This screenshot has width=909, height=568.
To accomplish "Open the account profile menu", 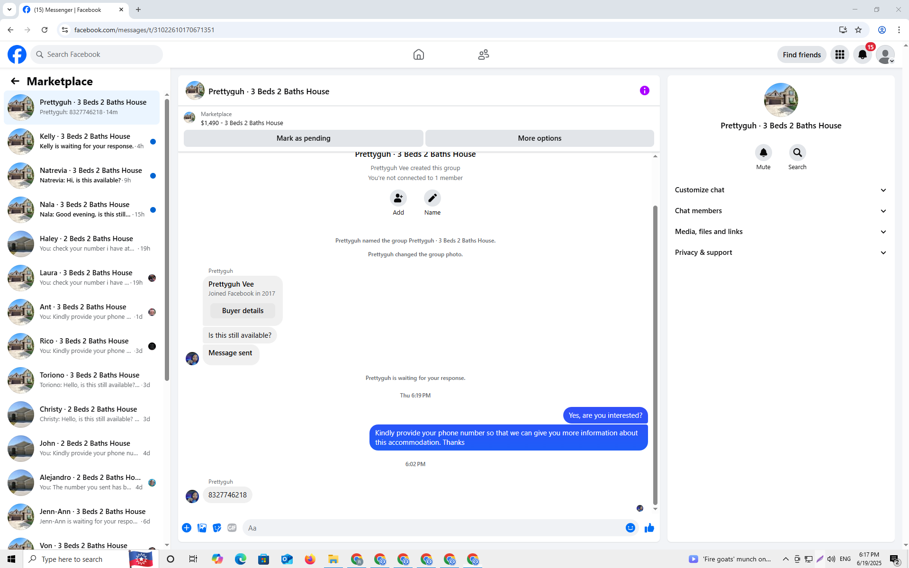I will coord(885,54).
